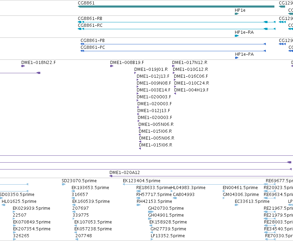Viewport: 293px width, 241px height.
Task: Click EST HL04983.3prime
Action: 188,188
